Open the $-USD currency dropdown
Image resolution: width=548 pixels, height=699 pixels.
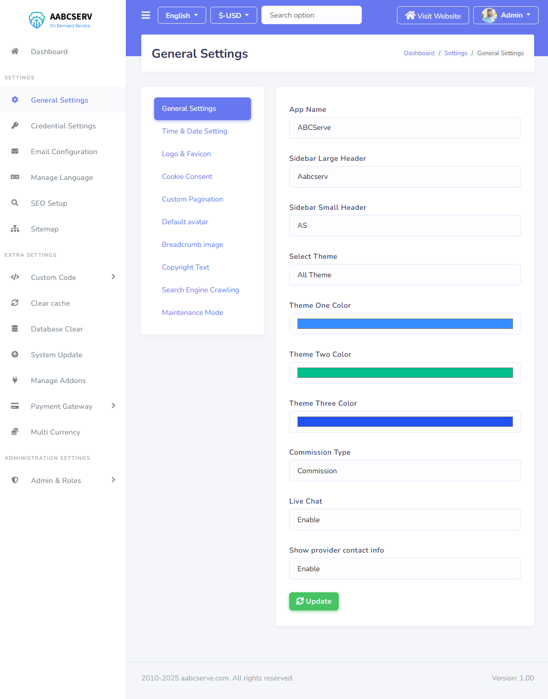coord(234,15)
